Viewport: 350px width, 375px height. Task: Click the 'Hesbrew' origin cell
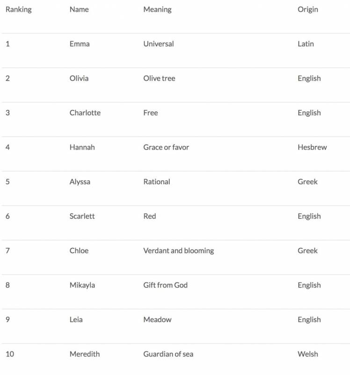tap(312, 147)
